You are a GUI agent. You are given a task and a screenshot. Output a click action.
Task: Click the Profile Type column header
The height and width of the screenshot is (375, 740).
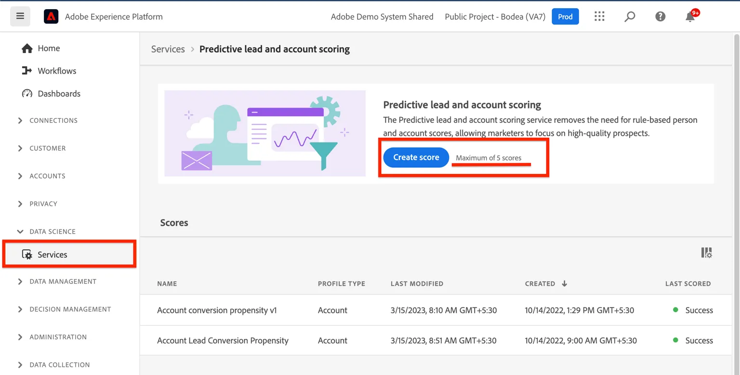pyautogui.click(x=342, y=283)
